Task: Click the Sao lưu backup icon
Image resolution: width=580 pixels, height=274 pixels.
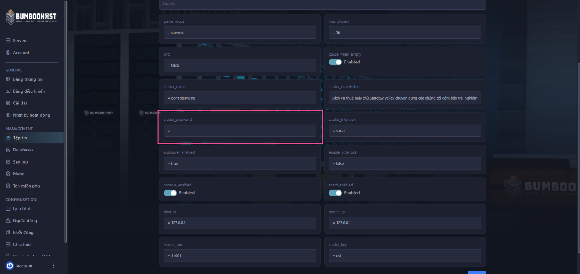Action: [8, 162]
